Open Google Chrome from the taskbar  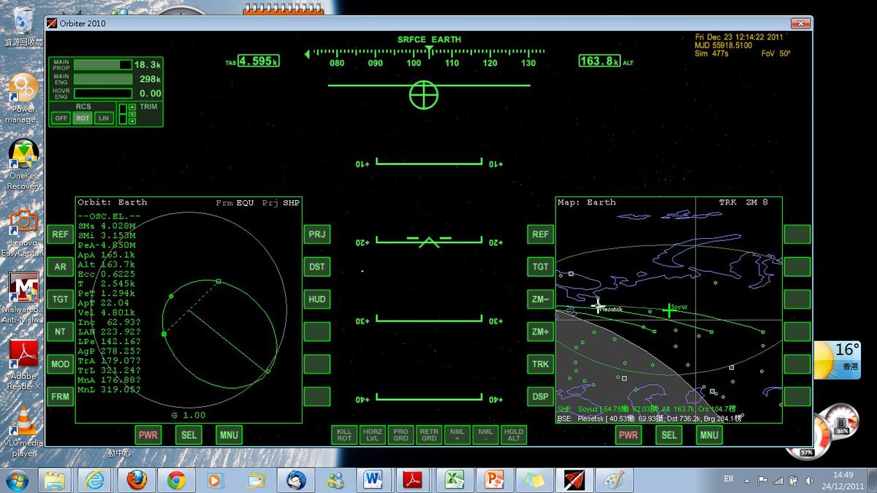point(175,480)
